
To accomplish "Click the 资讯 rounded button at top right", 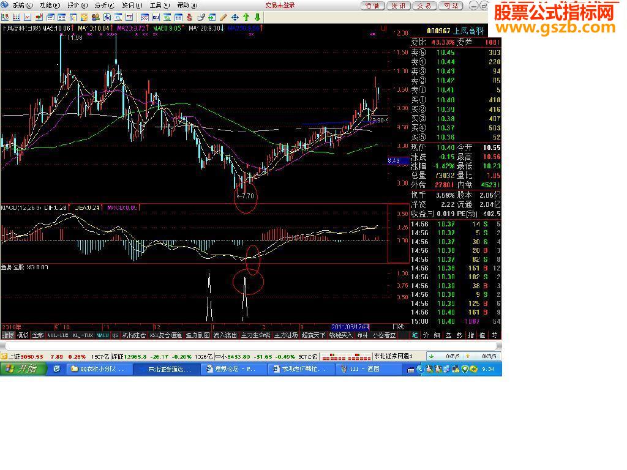I will [x=399, y=6].
